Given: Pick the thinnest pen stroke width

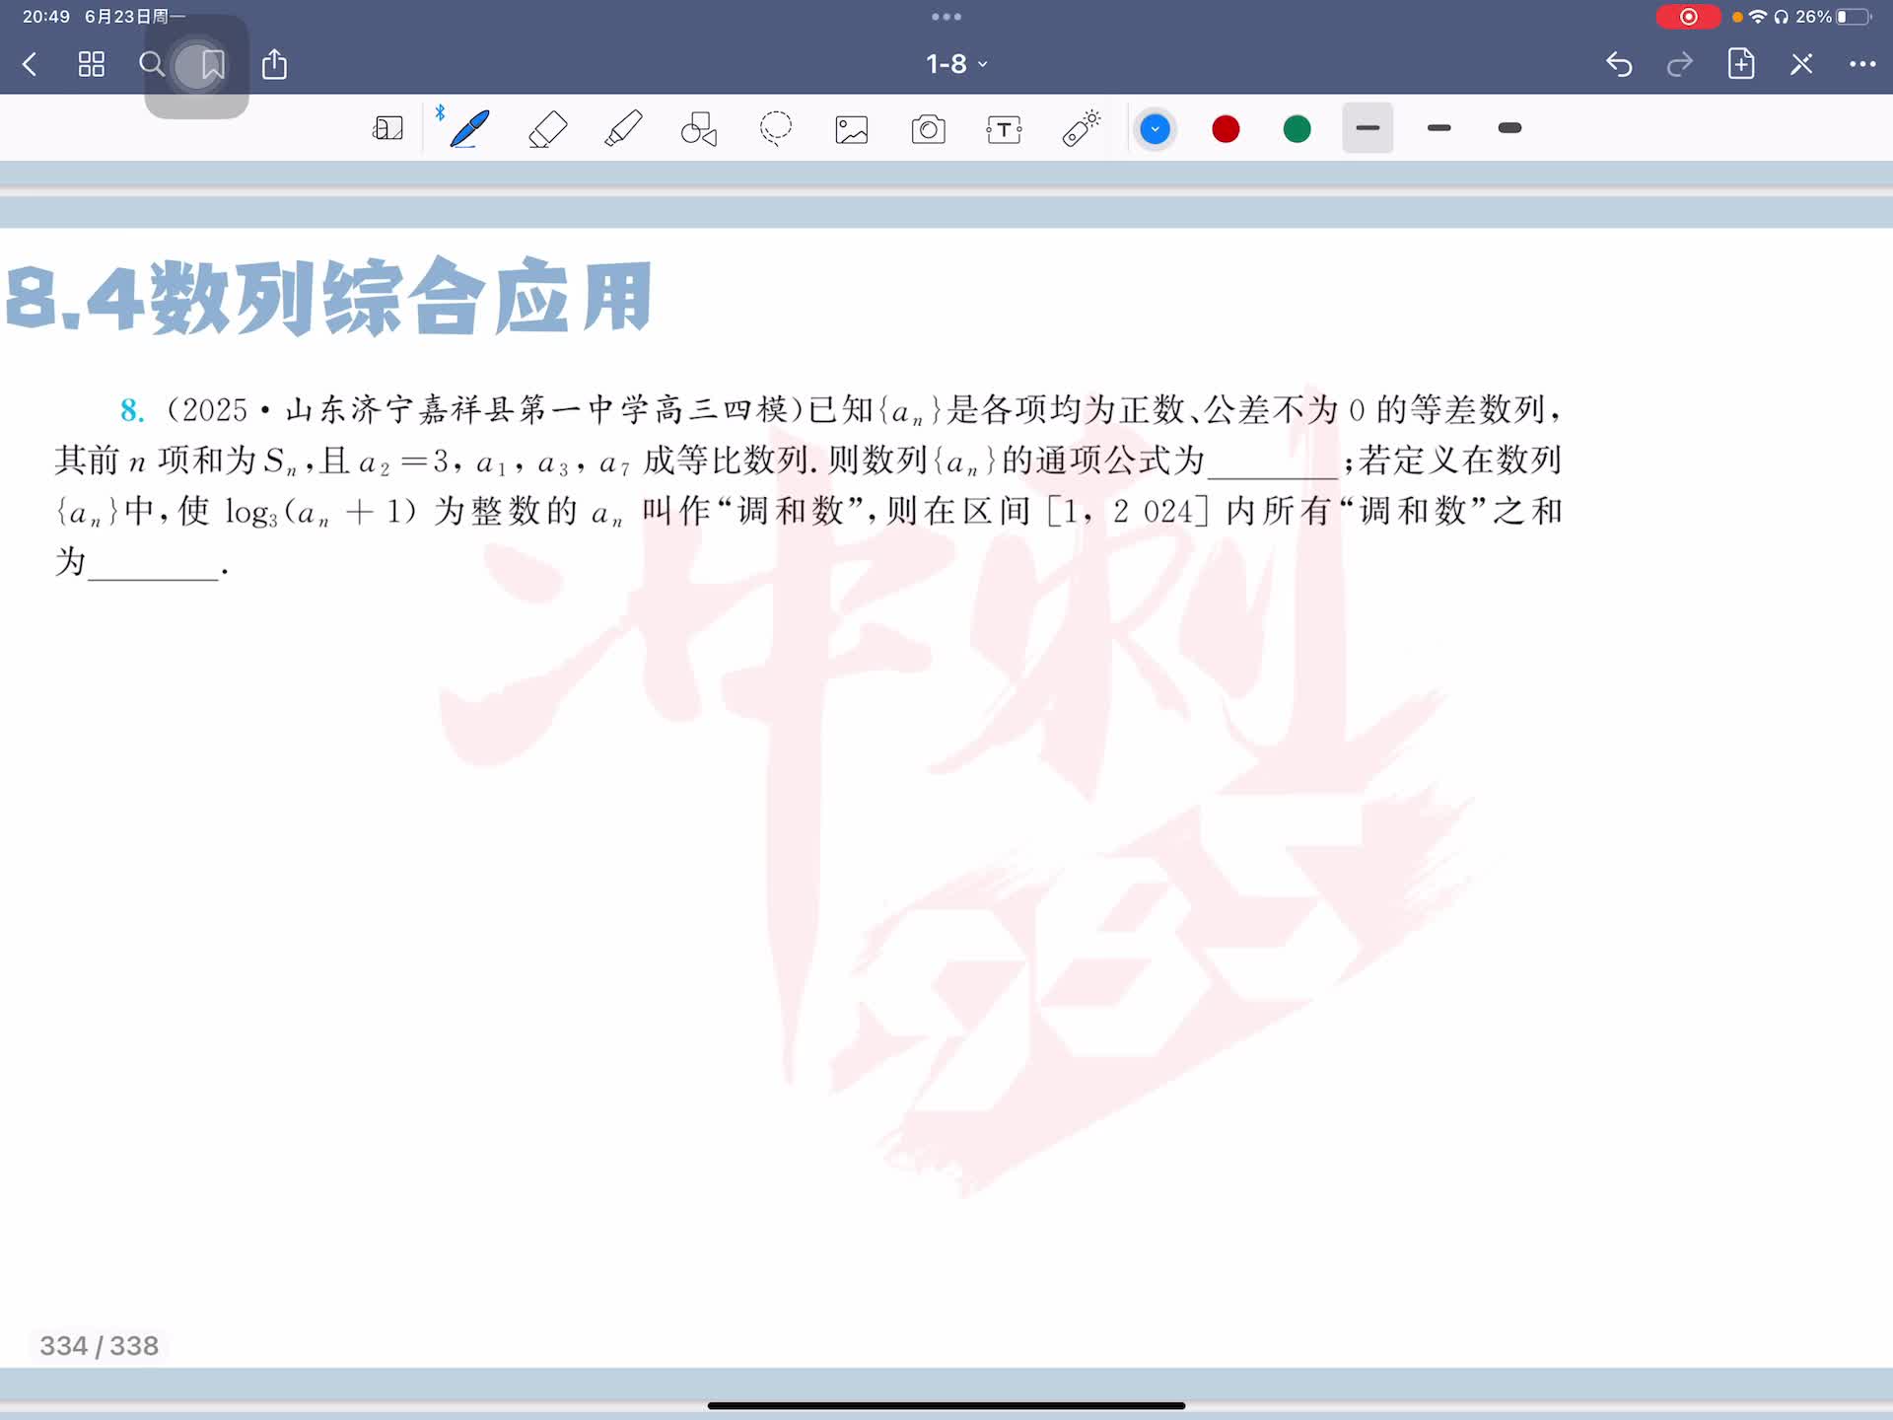Looking at the screenshot, I should [1367, 128].
